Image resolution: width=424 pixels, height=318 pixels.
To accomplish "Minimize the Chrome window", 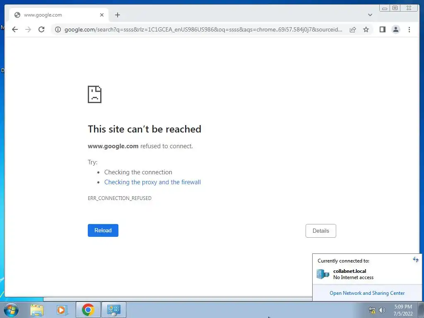I will (x=385, y=8).
